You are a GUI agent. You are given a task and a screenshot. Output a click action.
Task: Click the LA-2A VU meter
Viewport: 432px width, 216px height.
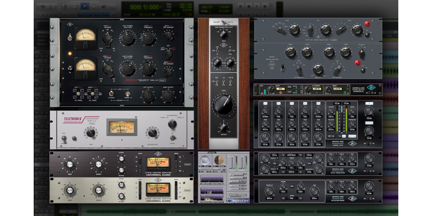coord(121,127)
